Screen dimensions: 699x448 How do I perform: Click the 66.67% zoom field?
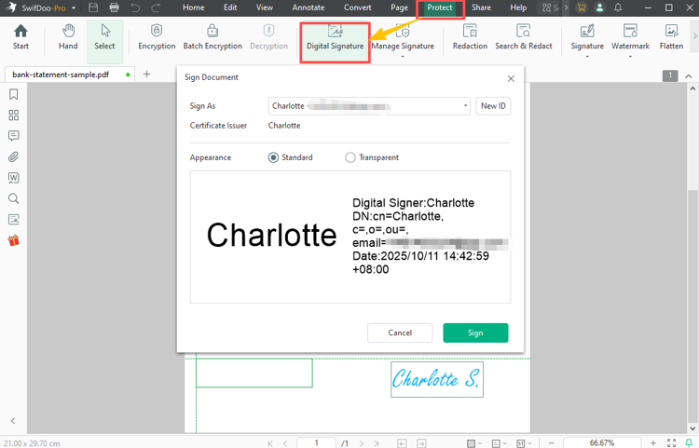coord(602,443)
